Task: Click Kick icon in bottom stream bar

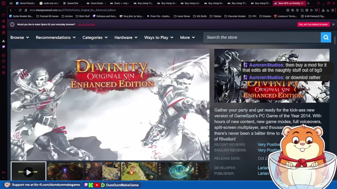Action: click(x=91, y=185)
